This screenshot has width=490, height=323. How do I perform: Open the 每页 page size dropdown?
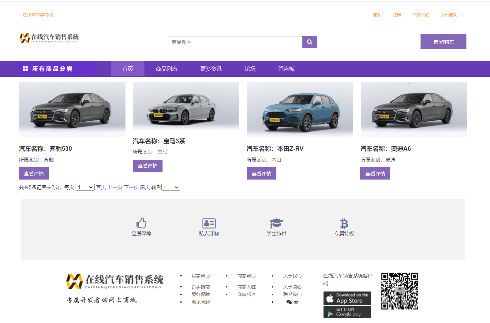click(x=85, y=187)
